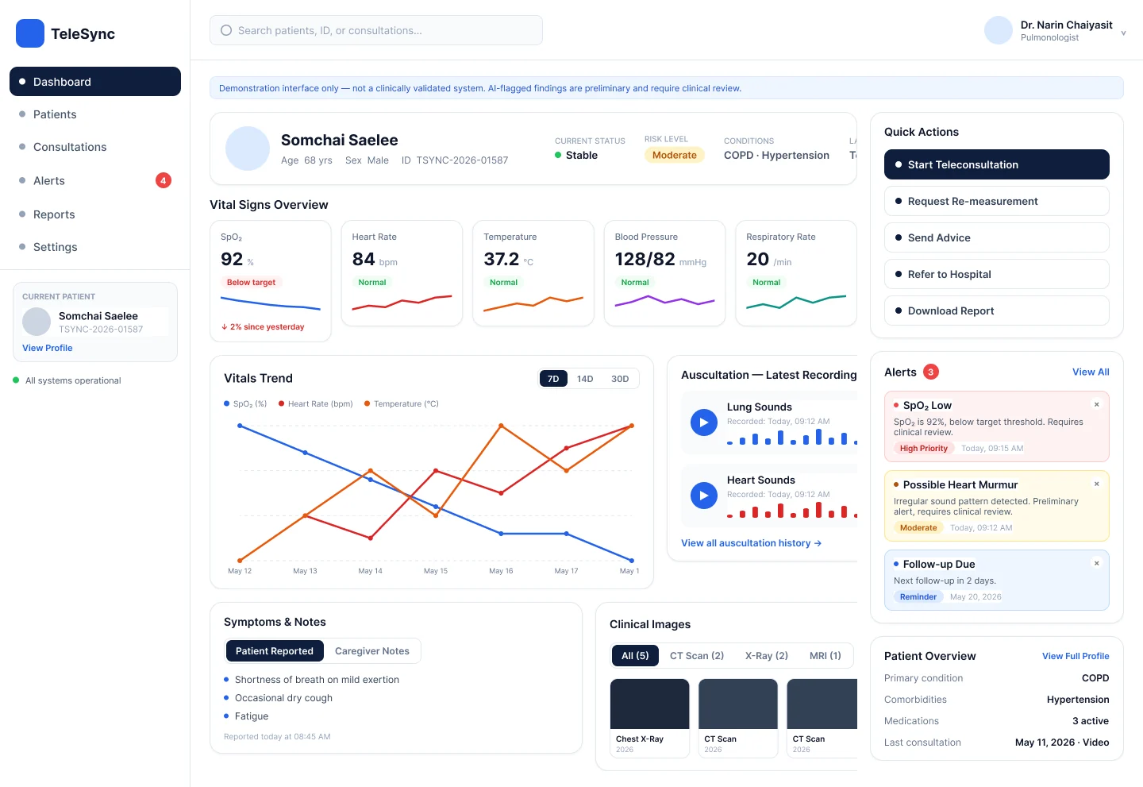Click the patient search input field
The width and height of the screenshot is (1143, 787).
click(376, 30)
